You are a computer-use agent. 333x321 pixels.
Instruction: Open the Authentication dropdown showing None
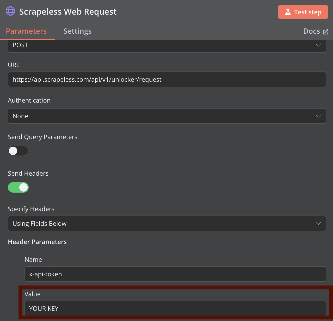click(167, 116)
